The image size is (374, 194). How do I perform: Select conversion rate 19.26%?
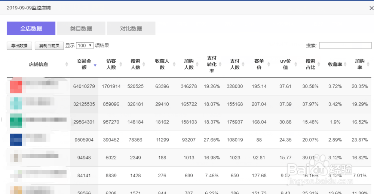pyautogui.click(x=212, y=87)
